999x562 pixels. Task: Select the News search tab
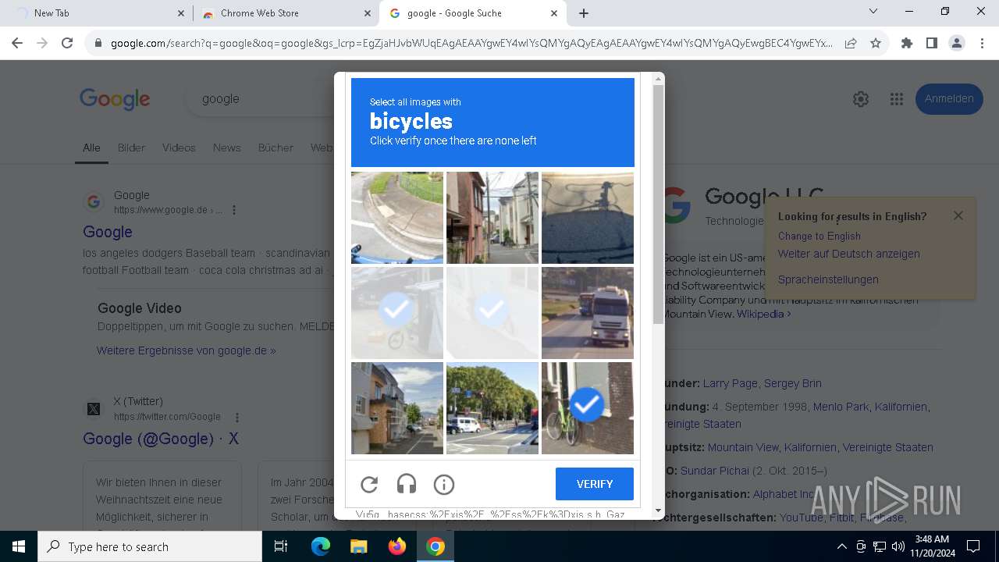[x=226, y=148]
